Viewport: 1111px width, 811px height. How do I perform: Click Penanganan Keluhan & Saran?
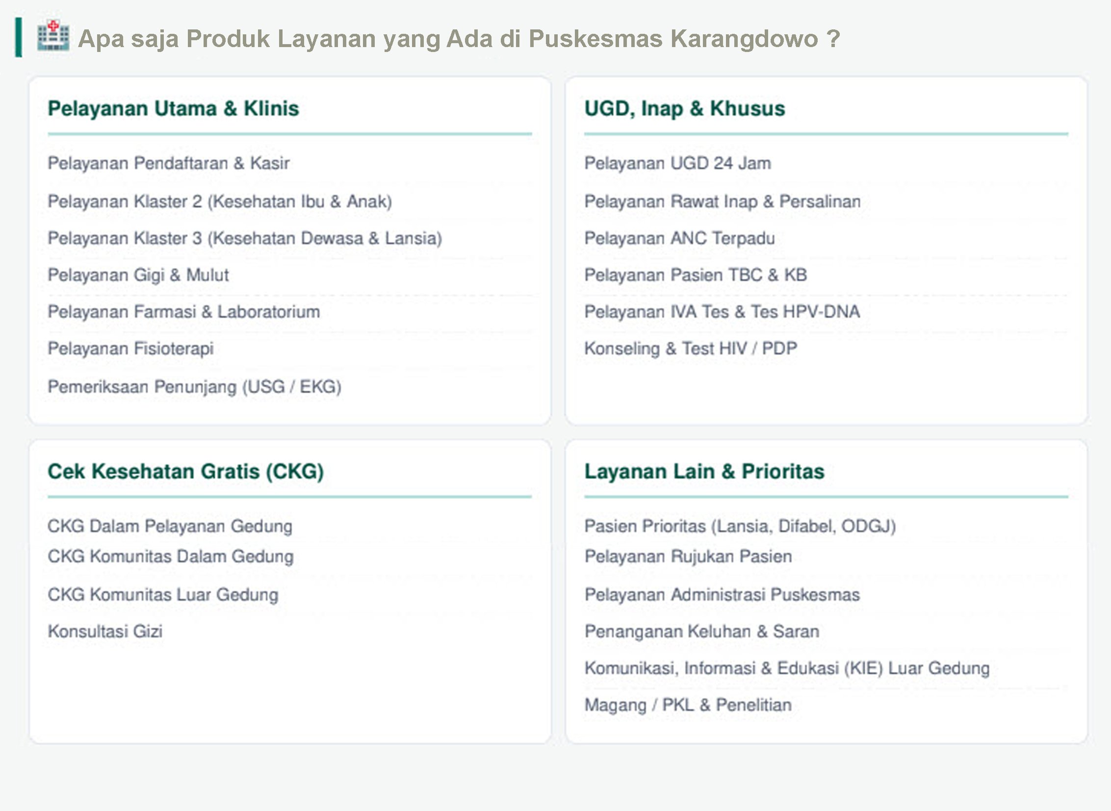click(702, 632)
